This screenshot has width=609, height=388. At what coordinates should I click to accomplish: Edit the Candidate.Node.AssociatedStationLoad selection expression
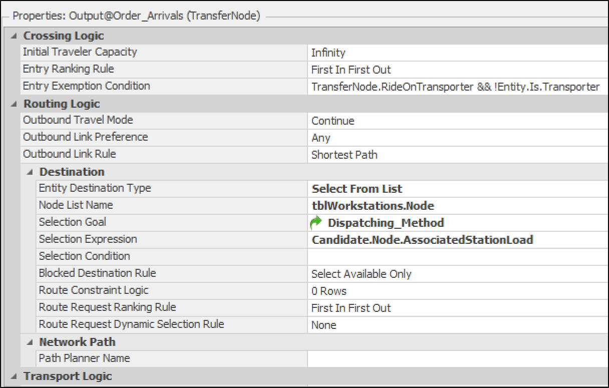click(458, 240)
